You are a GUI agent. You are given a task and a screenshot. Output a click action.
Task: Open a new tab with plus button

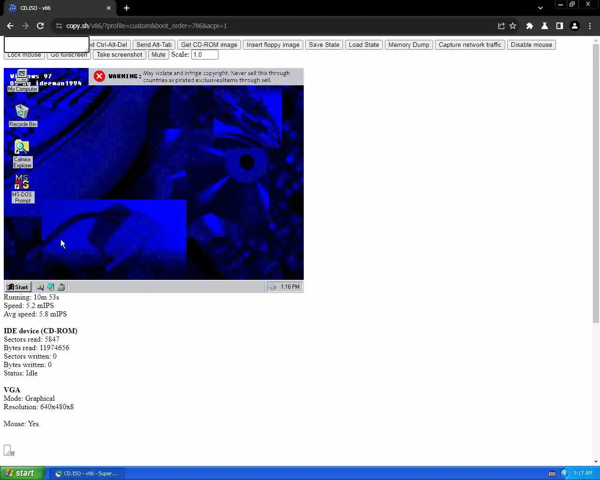click(x=127, y=8)
